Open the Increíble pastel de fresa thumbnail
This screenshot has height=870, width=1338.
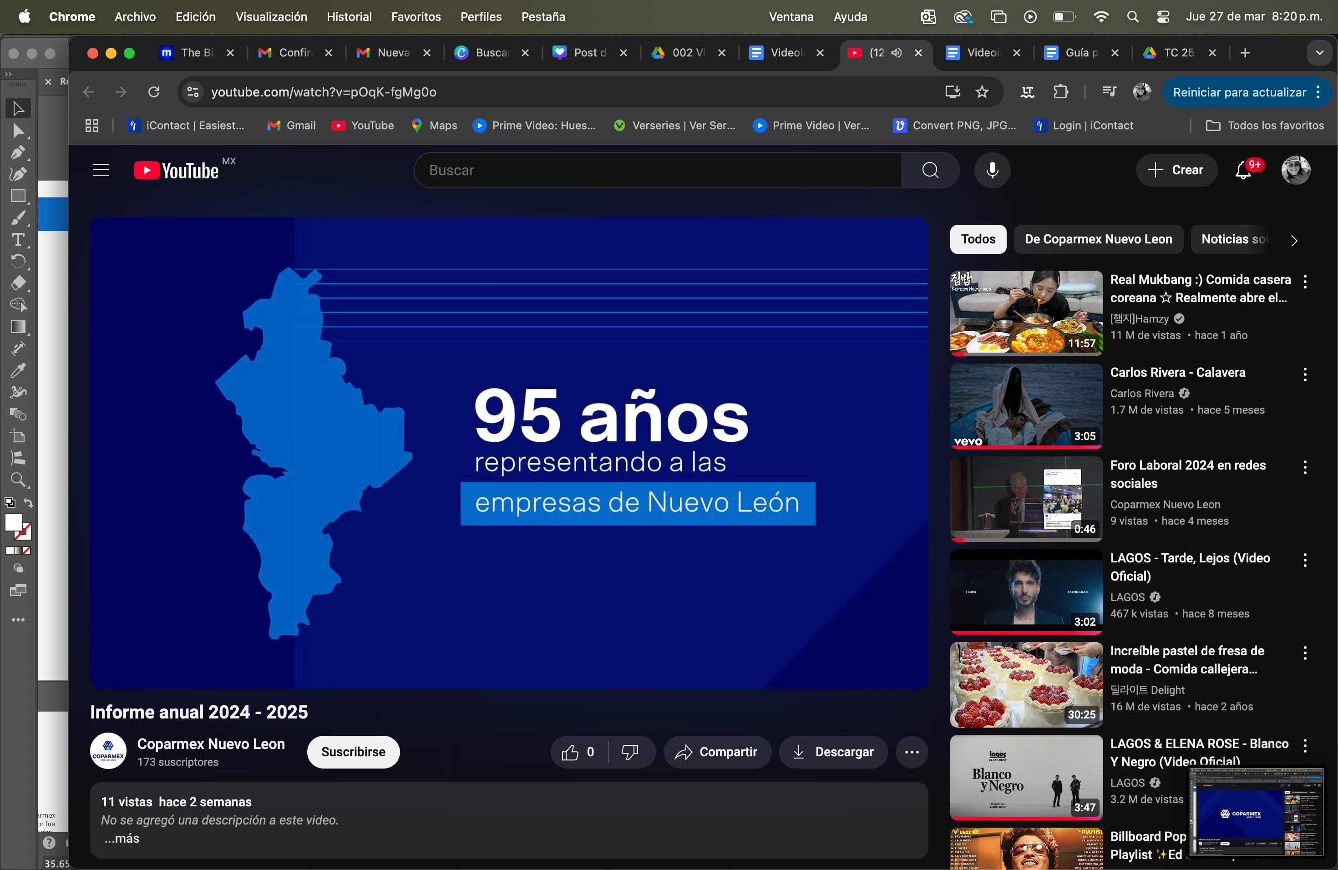[1026, 685]
